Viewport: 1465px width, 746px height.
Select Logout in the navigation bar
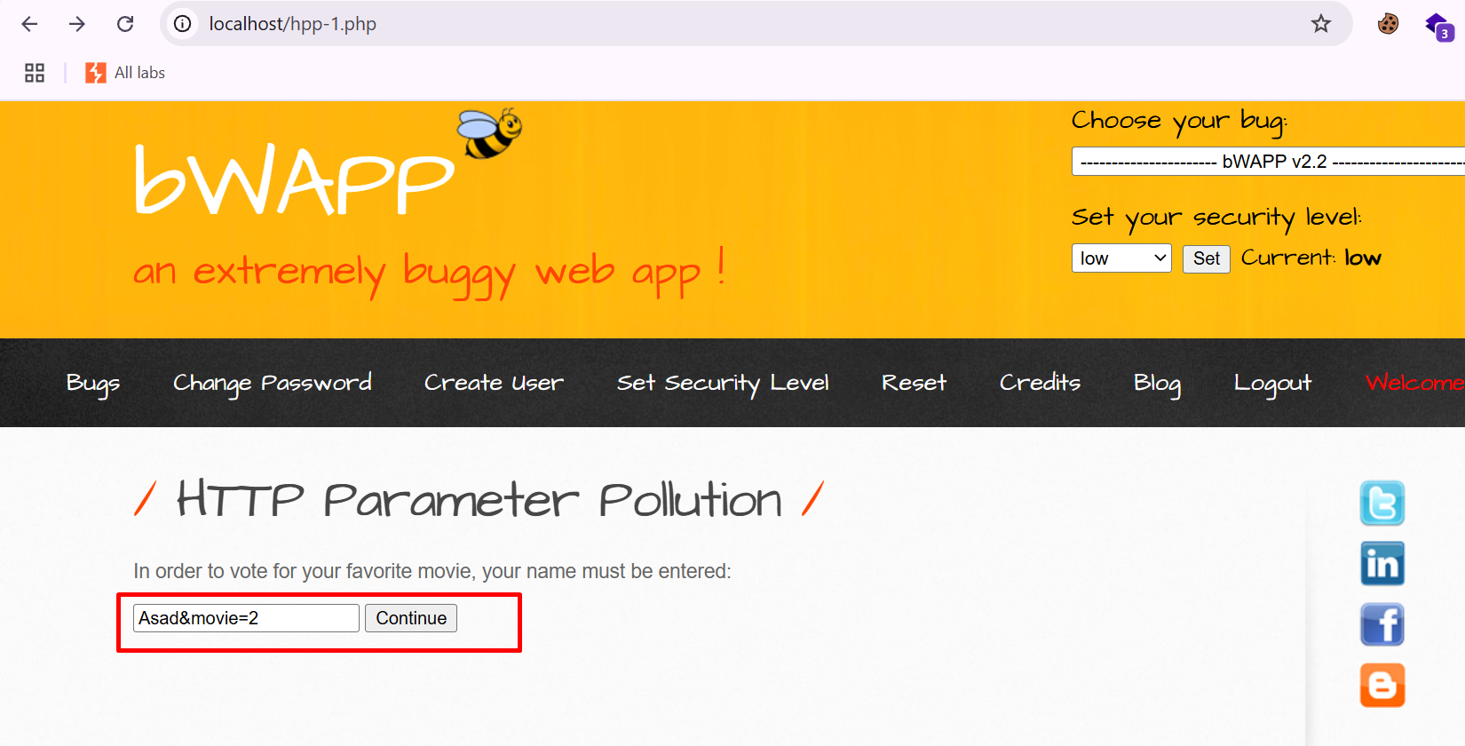pos(1271,383)
